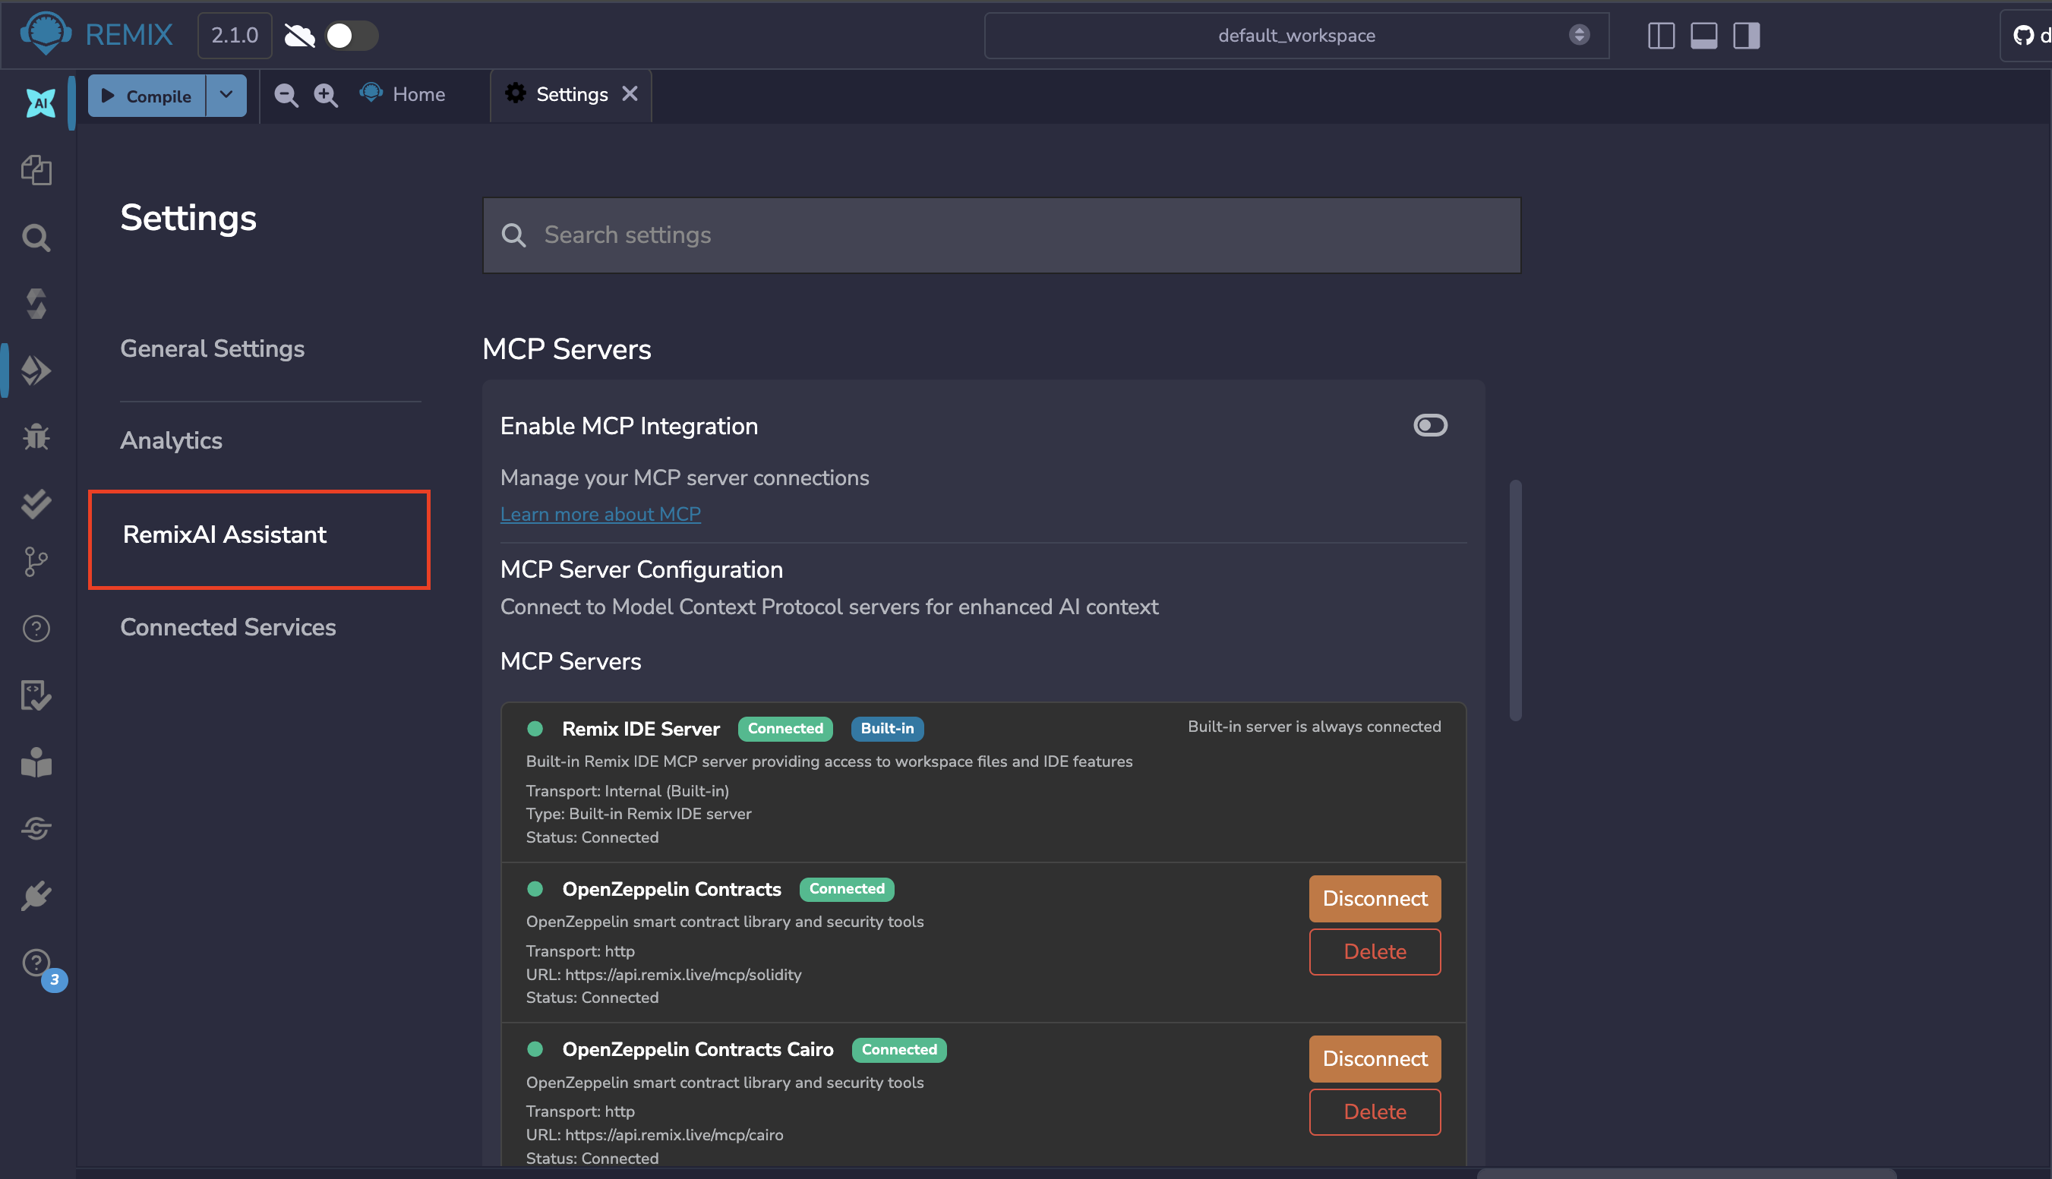Click the green status dot for OpenZeppelin Contracts
2052x1179 pixels.
coord(535,889)
